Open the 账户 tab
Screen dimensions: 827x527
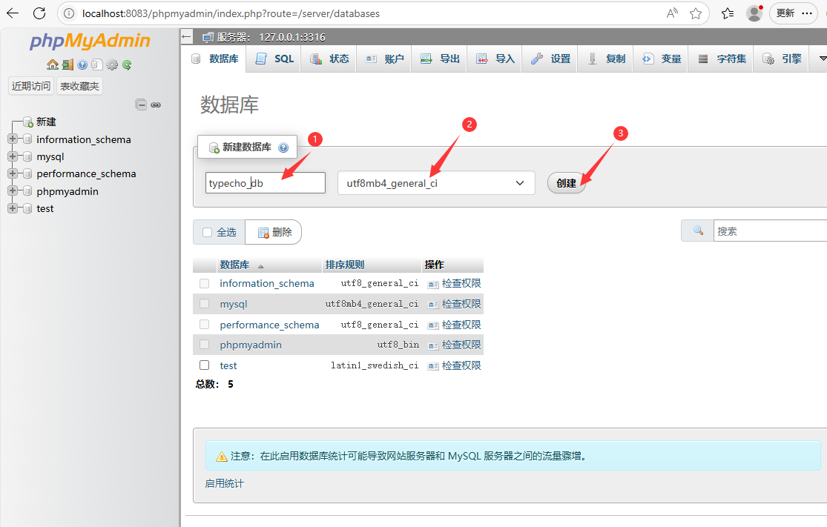coord(384,59)
